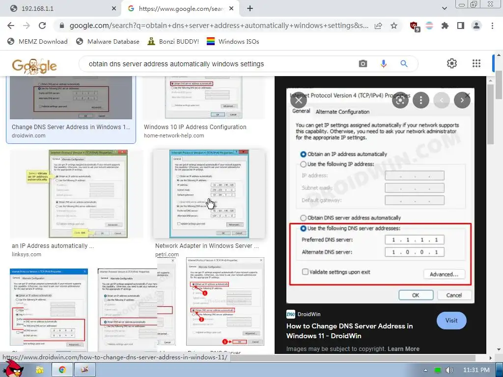Open the MEMZ Download bookmark
The width and height of the screenshot is (503, 377).
pyautogui.click(x=37, y=41)
